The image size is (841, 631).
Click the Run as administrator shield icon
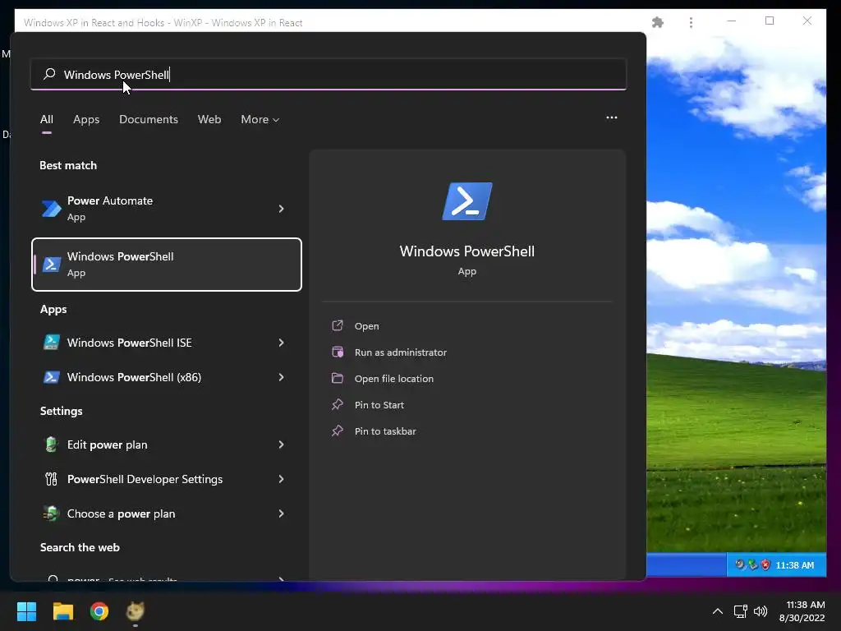click(x=338, y=352)
